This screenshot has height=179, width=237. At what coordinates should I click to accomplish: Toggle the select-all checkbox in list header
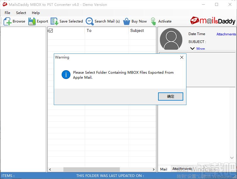[51, 31]
